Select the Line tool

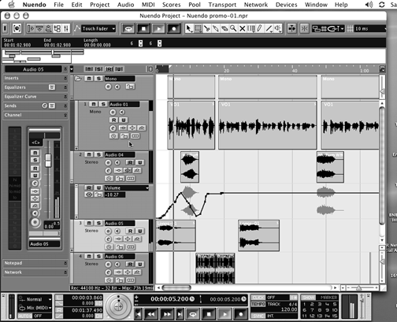point(269,28)
